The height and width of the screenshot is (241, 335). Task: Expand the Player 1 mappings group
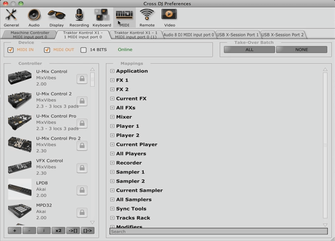[112, 126]
